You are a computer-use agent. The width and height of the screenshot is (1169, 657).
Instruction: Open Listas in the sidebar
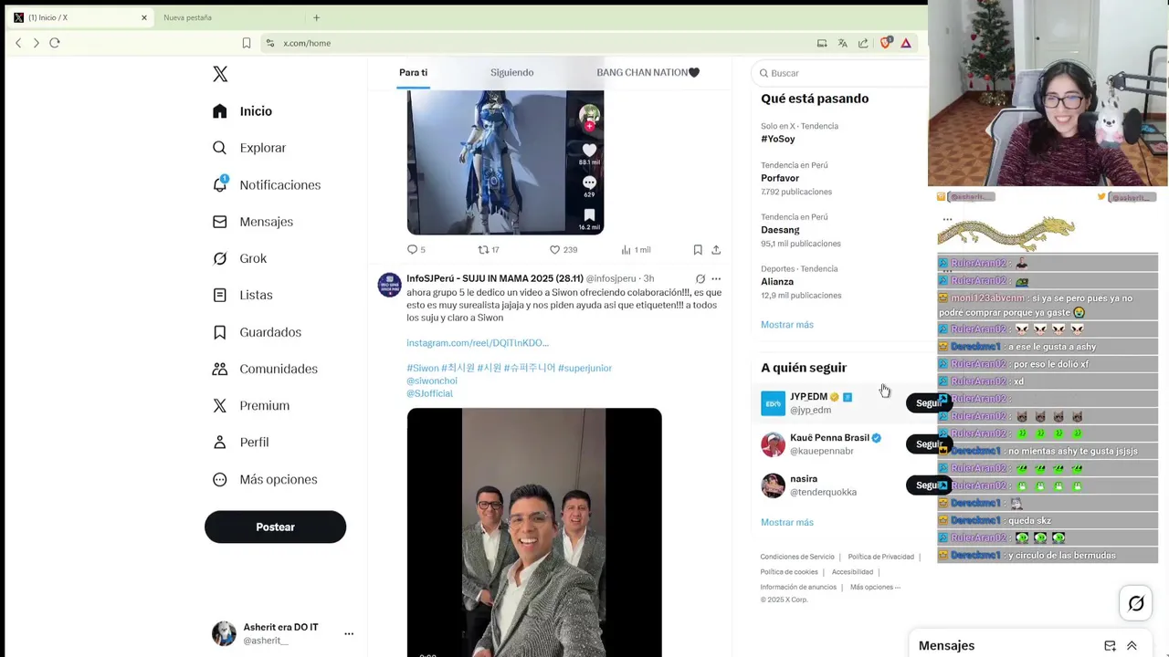[242, 295]
